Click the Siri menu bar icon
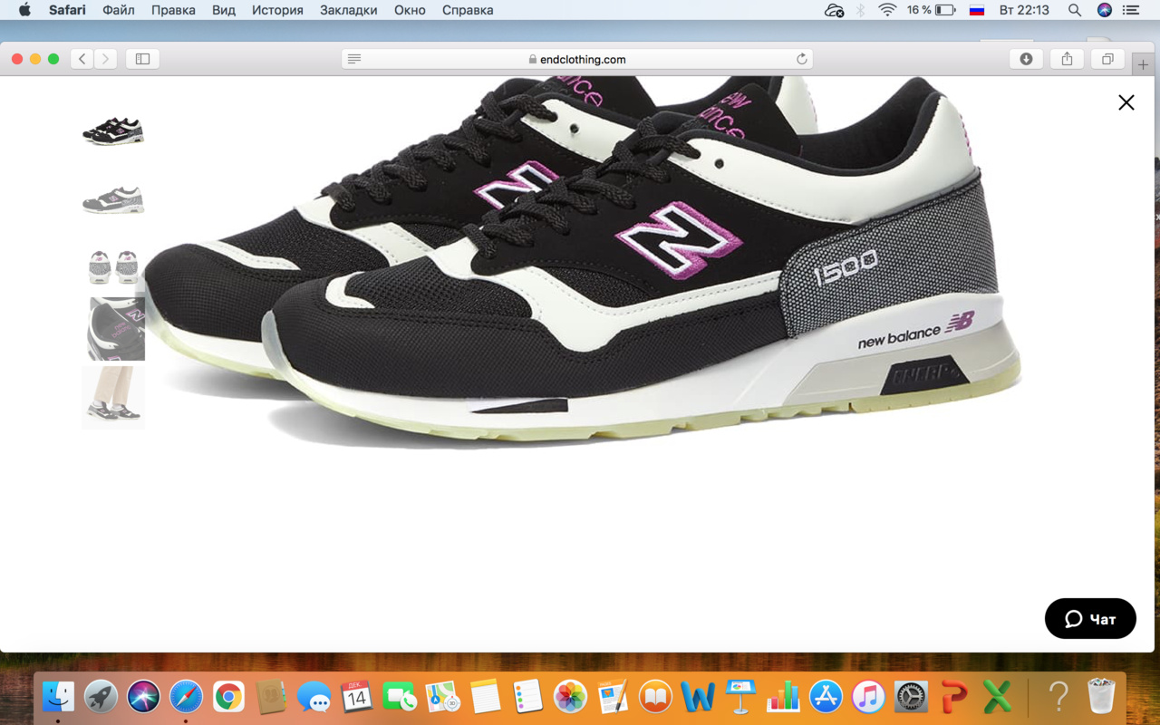This screenshot has height=725, width=1160. click(x=1104, y=10)
